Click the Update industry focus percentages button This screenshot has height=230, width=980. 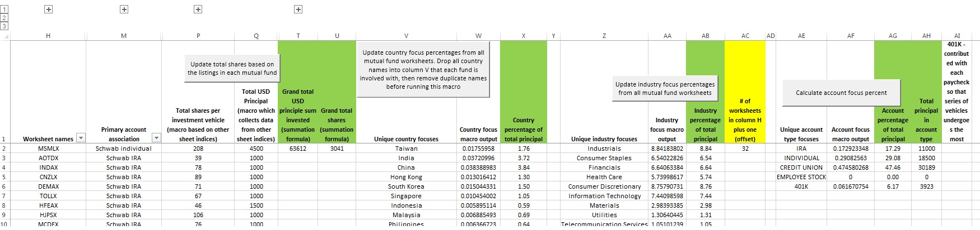click(x=665, y=89)
